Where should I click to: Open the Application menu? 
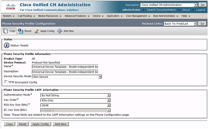[x=114, y=16]
